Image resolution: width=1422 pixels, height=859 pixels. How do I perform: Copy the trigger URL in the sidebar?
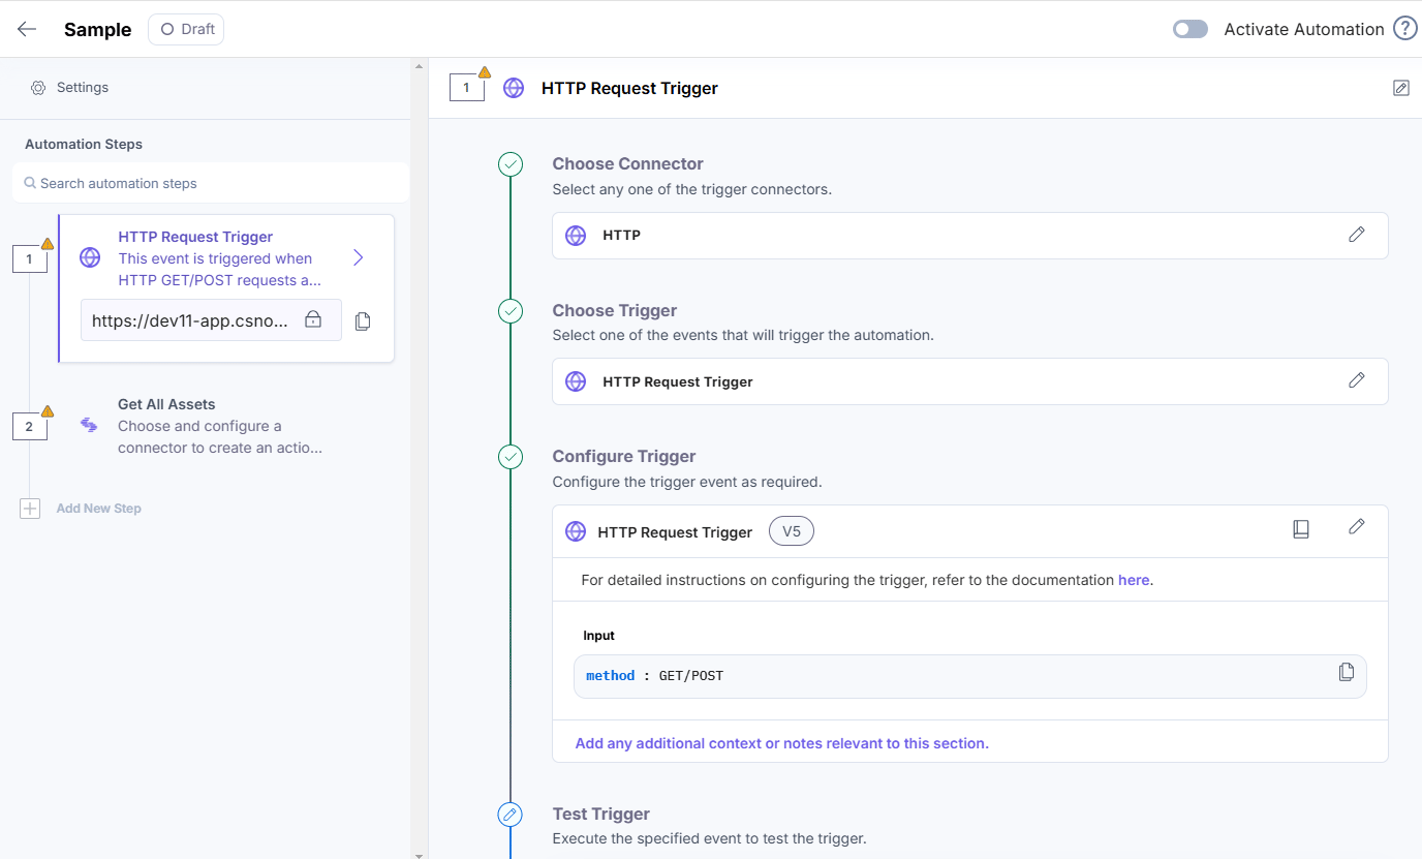click(x=363, y=321)
